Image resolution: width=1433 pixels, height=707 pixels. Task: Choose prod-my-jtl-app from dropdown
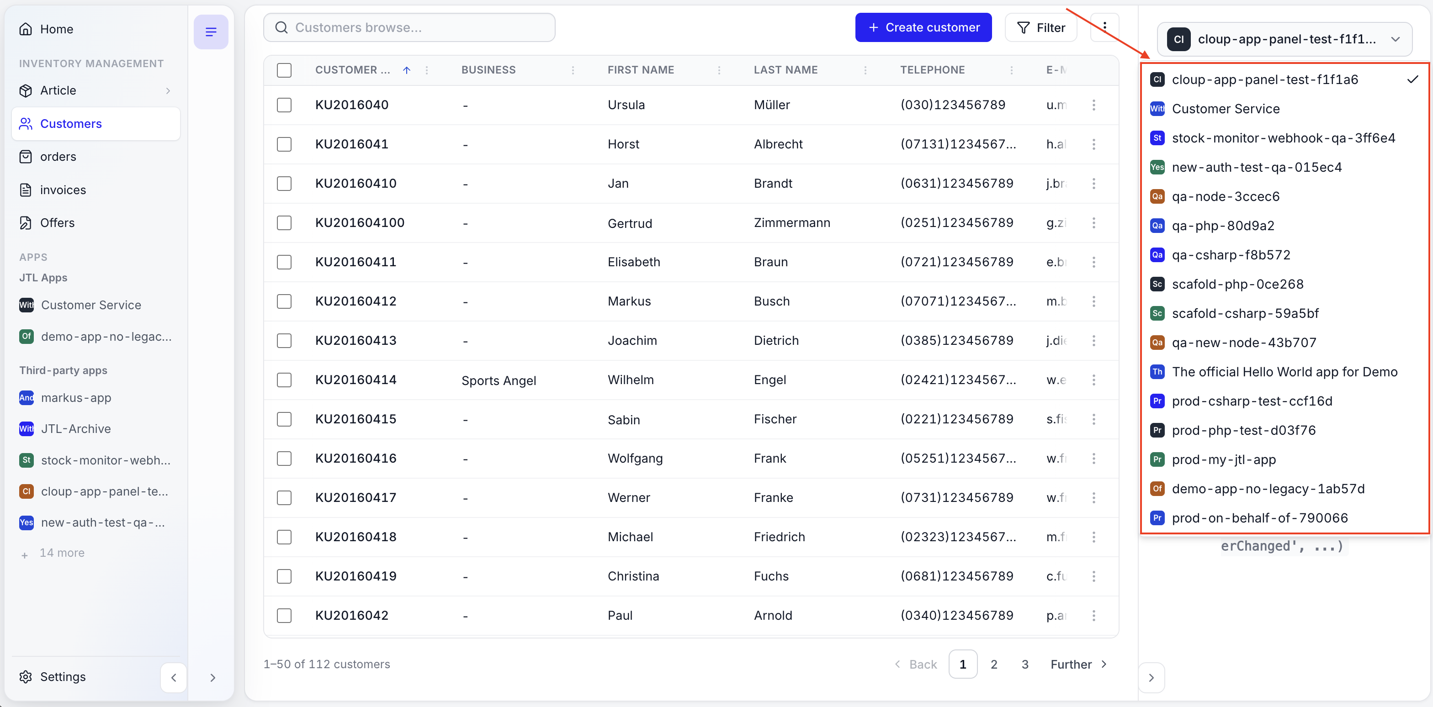pyautogui.click(x=1284, y=459)
